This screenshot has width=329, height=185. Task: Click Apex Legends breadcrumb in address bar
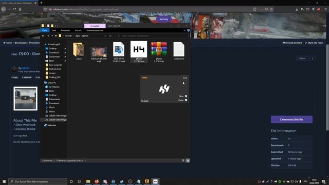click(x=82, y=36)
